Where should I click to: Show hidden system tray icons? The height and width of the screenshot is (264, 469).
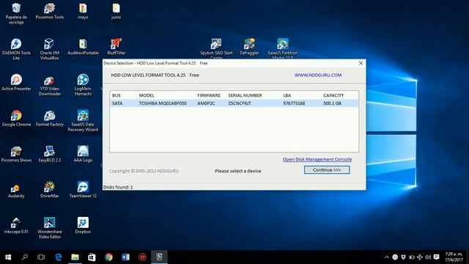[387, 257]
